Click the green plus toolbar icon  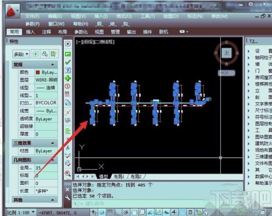pyautogui.click(x=67, y=78)
